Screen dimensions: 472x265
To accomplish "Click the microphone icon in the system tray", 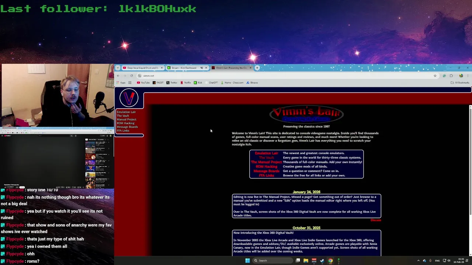I will [430, 261].
